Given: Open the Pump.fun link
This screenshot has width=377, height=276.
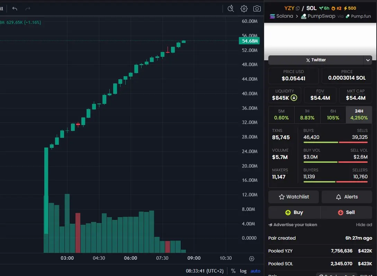Looking at the screenshot, I should coord(358,16).
